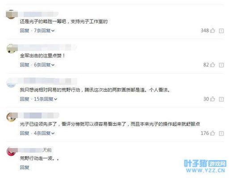237x178 pixels.
Task: Click thumbs-up on the 30-like comment
Action: (x=212, y=99)
